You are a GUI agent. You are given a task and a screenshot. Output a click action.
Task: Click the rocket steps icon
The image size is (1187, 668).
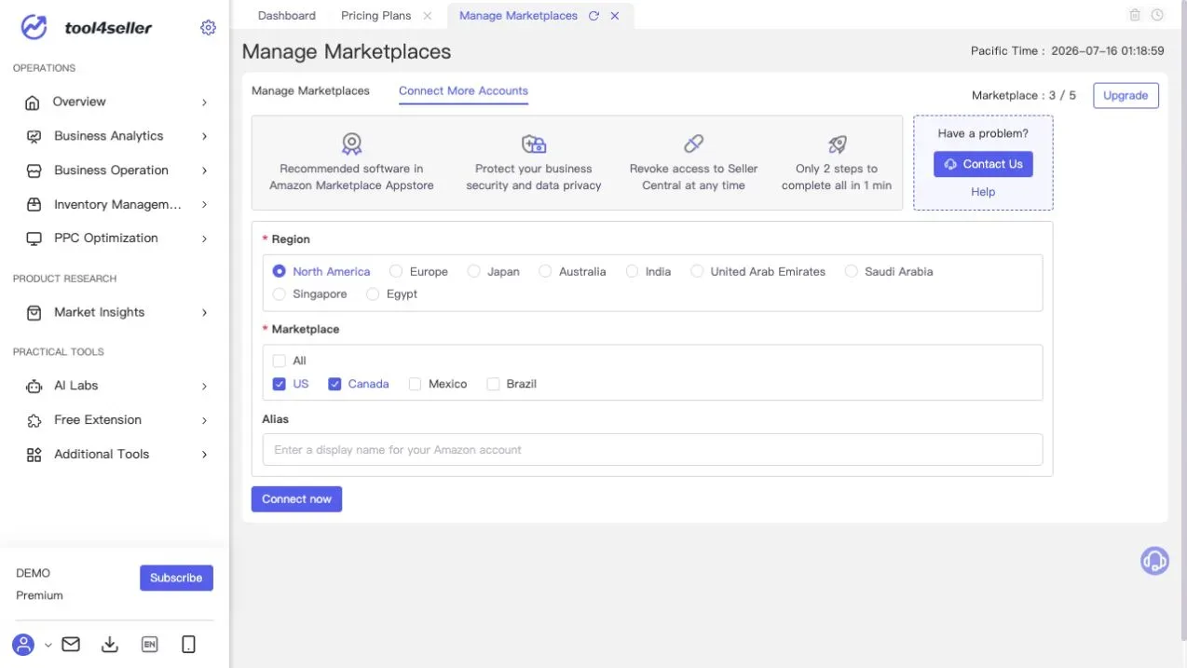pos(837,143)
